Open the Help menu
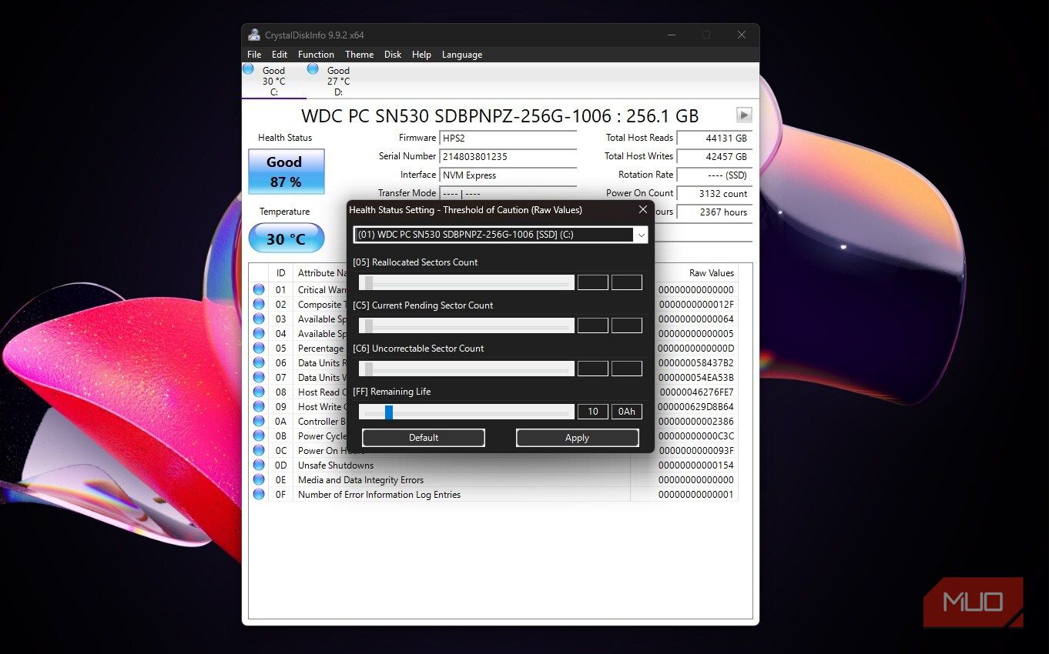The image size is (1049, 654). (x=421, y=55)
